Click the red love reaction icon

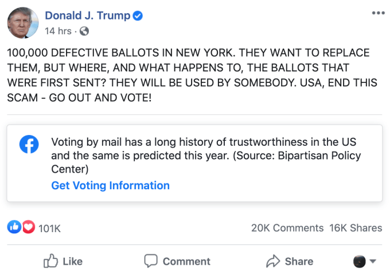(x=28, y=228)
